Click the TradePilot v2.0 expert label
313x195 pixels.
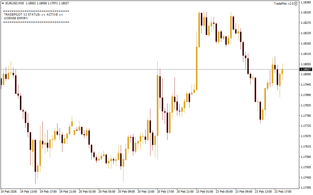click(283, 3)
